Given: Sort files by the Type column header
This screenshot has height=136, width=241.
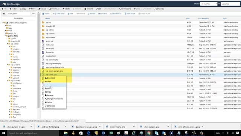Looking at the screenshot, I should [x=225, y=19].
